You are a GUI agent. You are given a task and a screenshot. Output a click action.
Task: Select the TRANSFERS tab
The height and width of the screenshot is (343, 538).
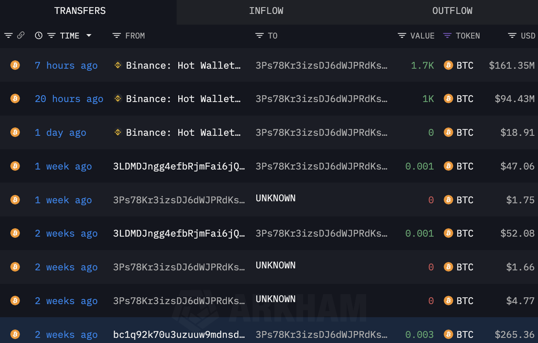click(x=80, y=11)
